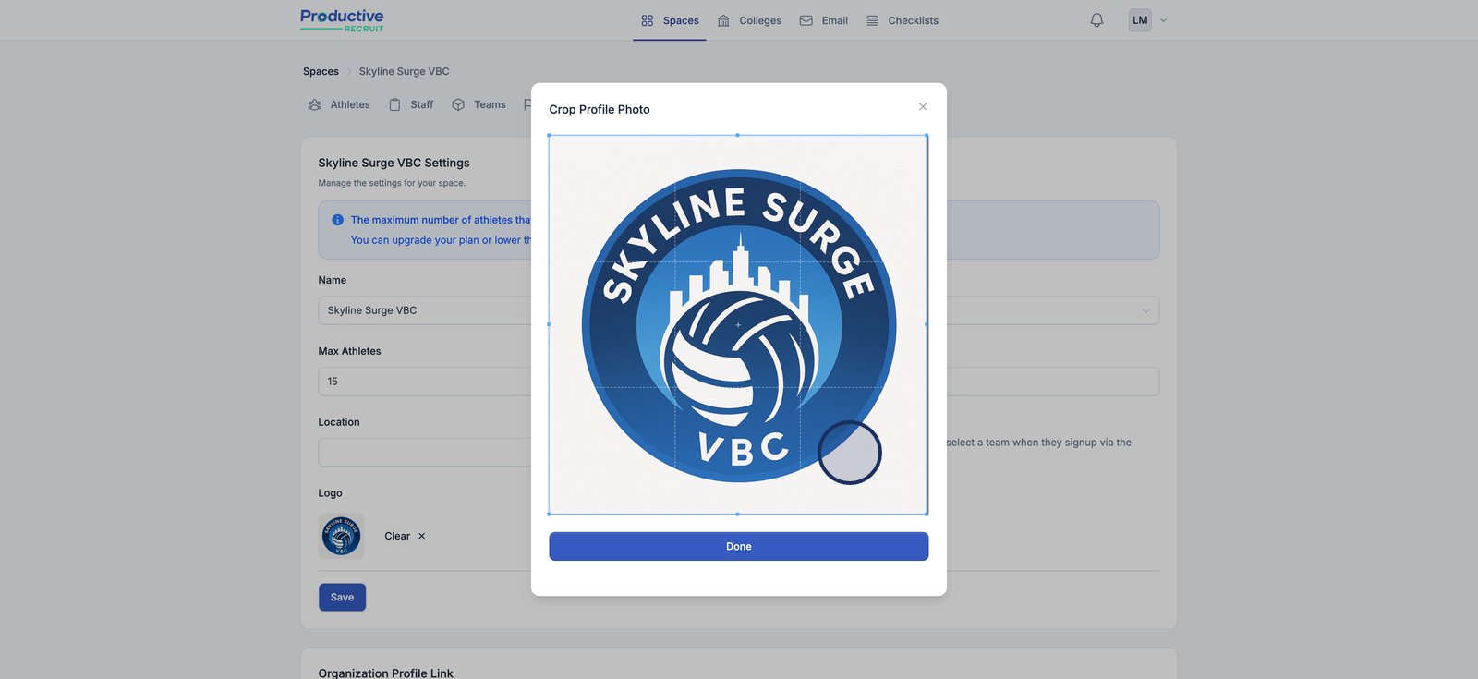Open the Spaces tab in the top navigation

point(670,20)
